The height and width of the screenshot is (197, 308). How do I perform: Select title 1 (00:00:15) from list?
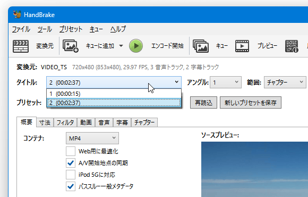click(114, 94)
